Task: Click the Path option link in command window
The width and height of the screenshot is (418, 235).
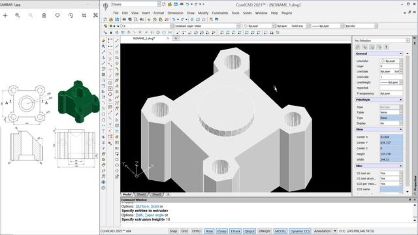Action: coord(139,215)
